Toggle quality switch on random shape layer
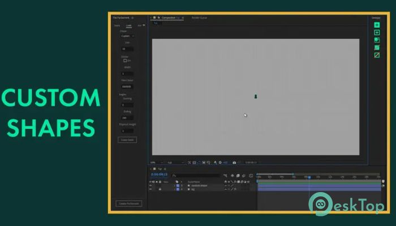Image resolution: width=396 pixels, height=226 pixels. tap(232, 186)
